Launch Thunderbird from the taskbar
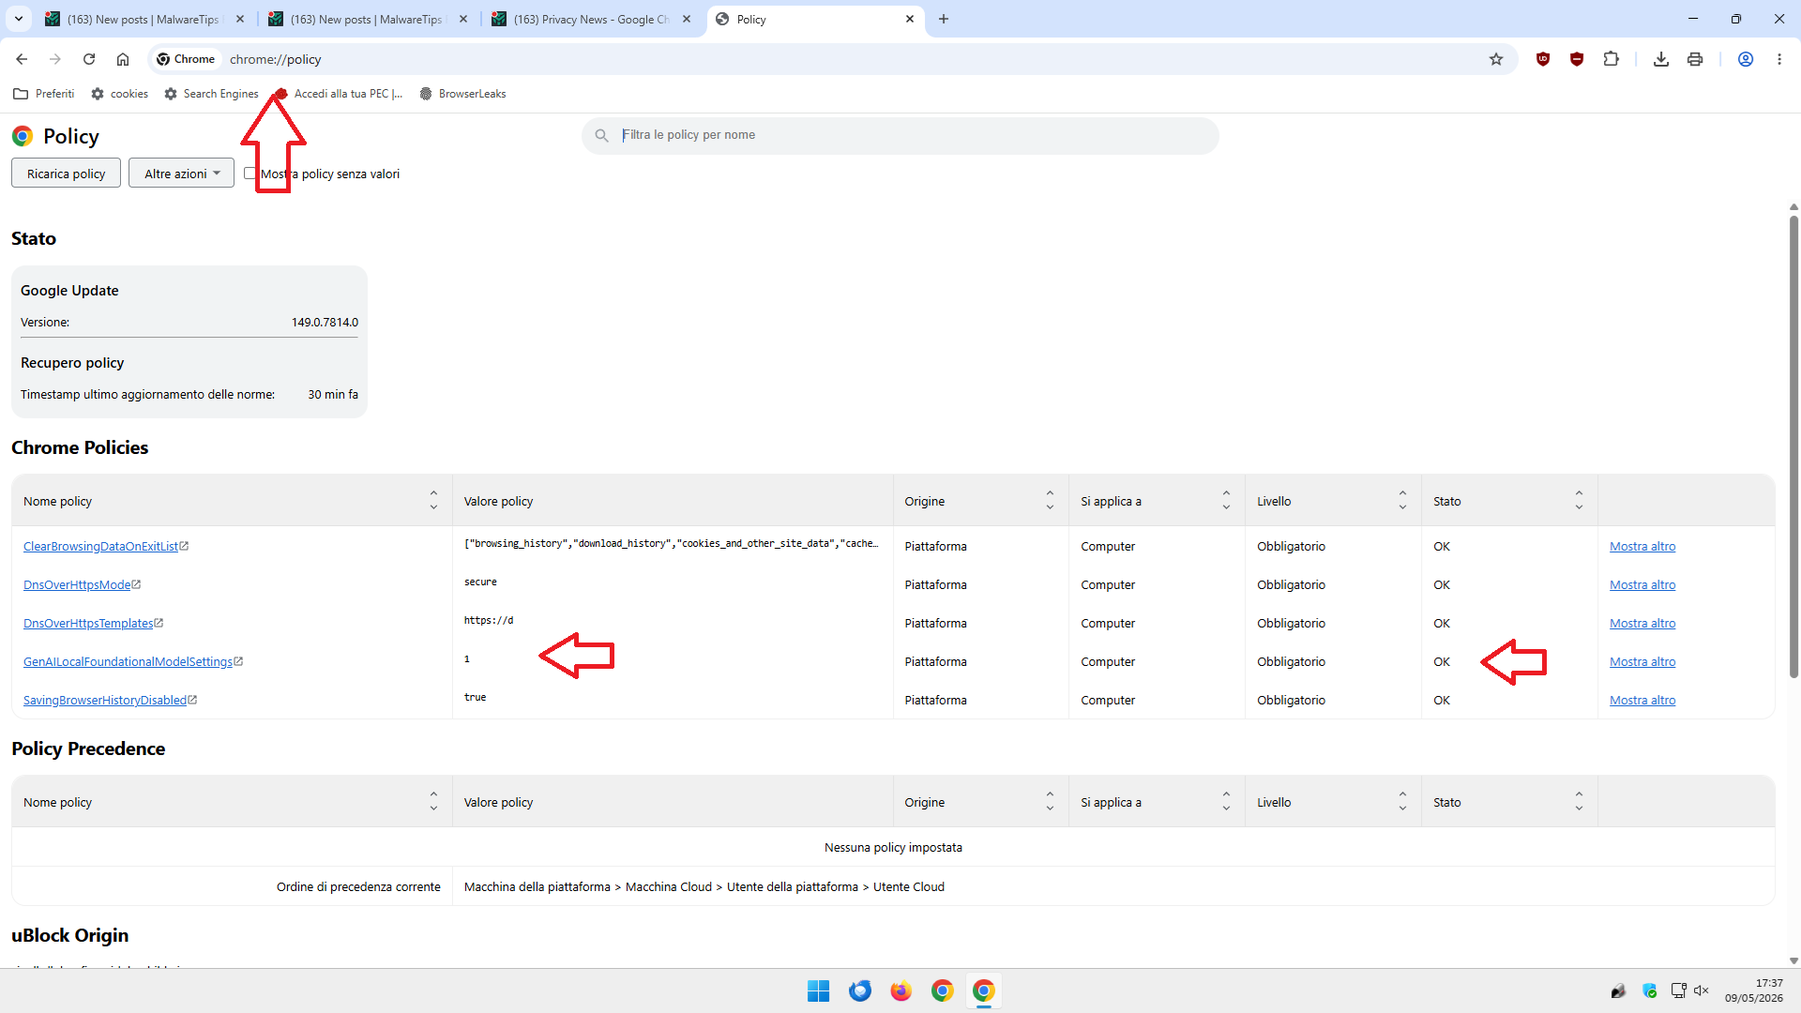Image resolution: width=1801 pixels, height=1013 pixels. point(859,990)
